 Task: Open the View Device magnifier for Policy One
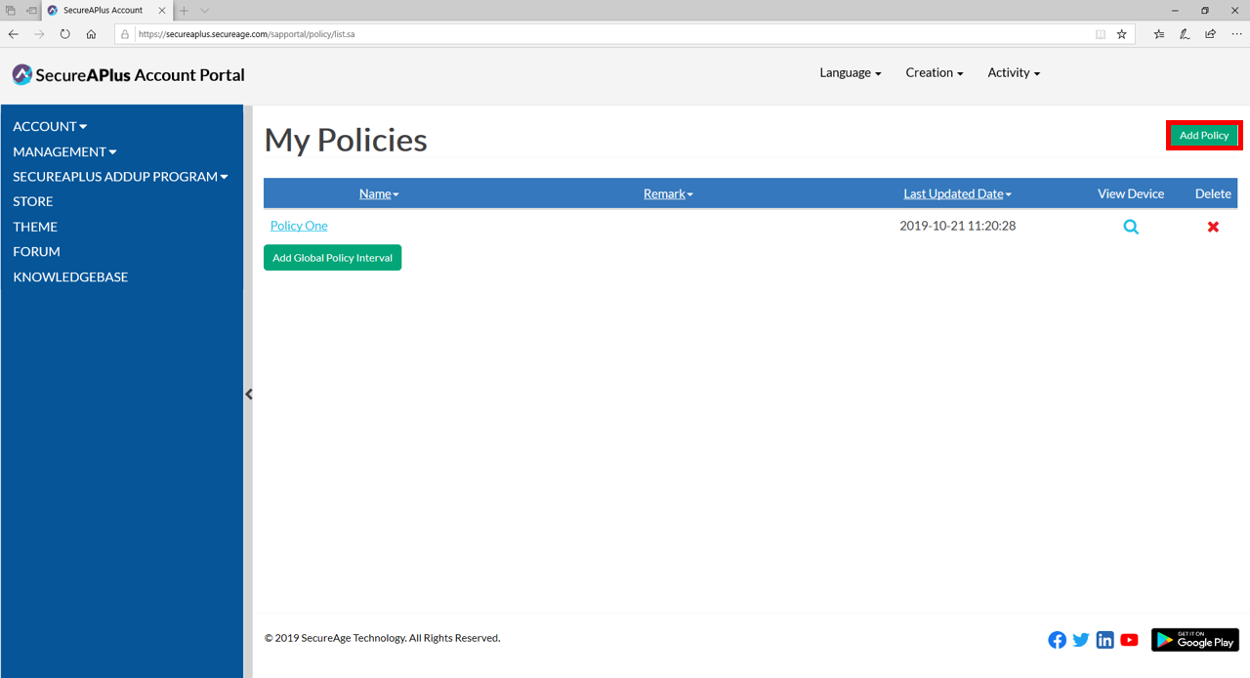pos(1131,226)
